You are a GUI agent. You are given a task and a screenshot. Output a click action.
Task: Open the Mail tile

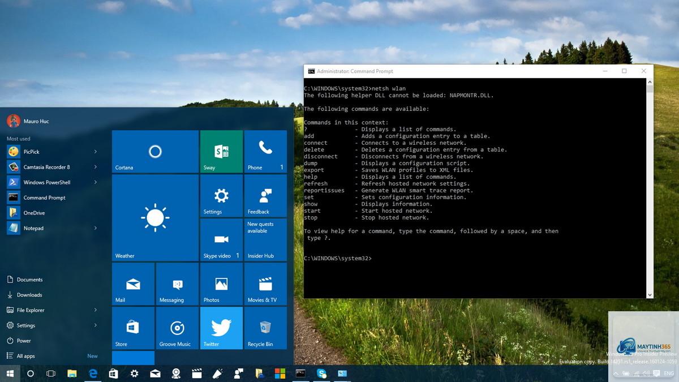133,284
